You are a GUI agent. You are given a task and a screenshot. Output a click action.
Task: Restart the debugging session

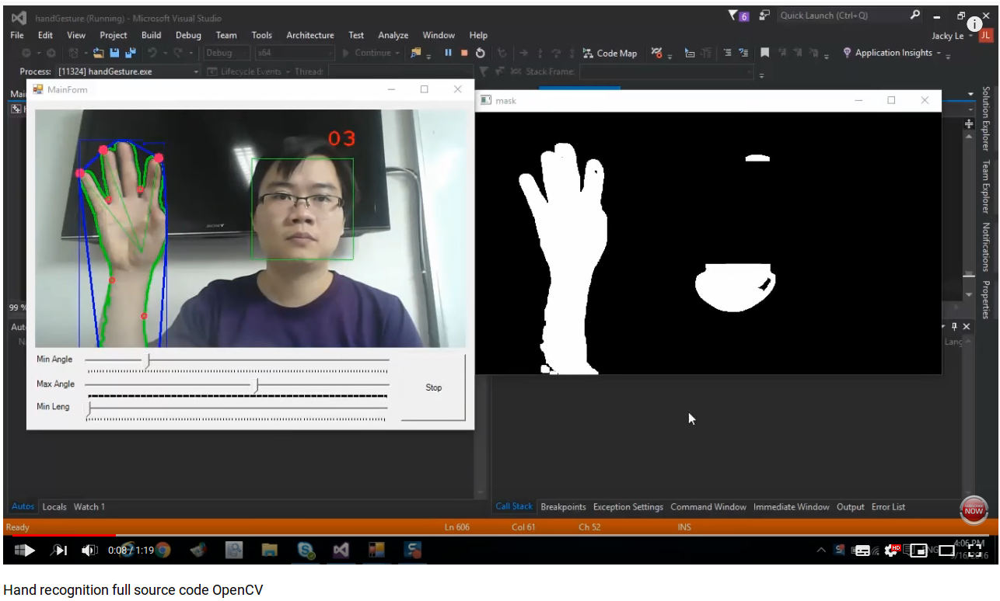point(481,53)
